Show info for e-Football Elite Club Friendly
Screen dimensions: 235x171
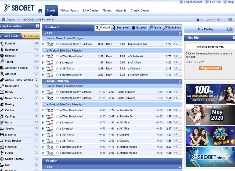coord(84,51)
